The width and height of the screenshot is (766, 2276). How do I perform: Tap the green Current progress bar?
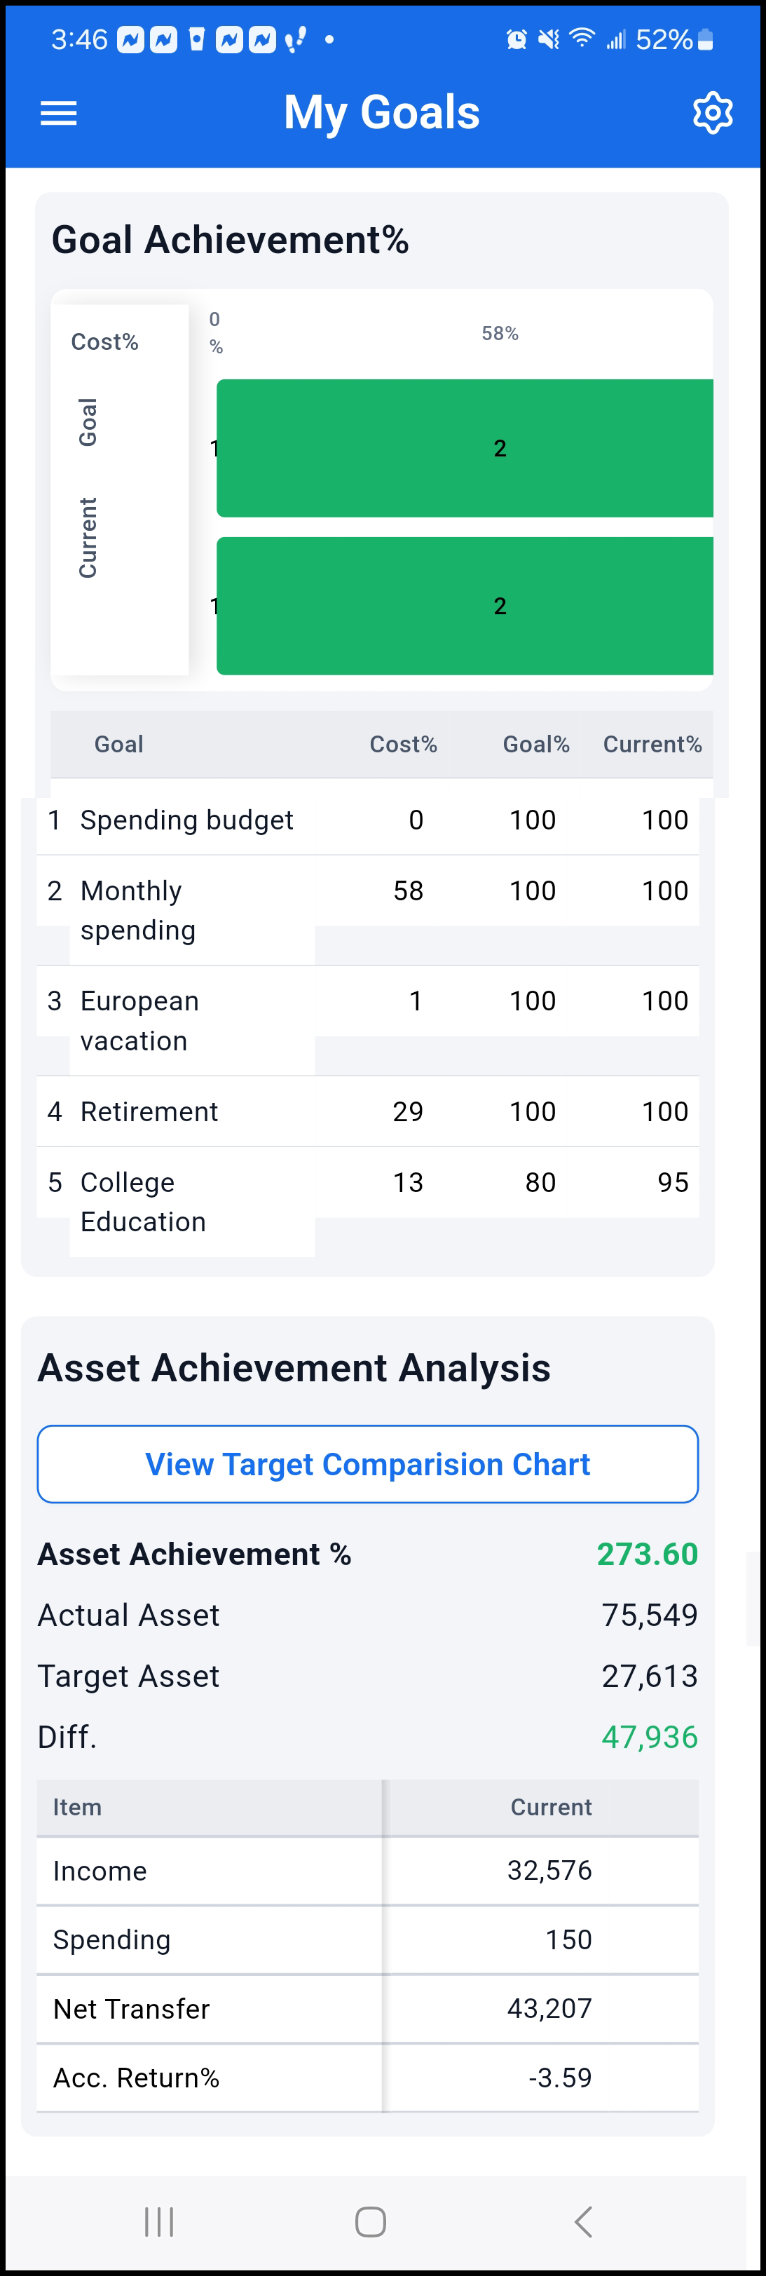(x=465, y=606)
